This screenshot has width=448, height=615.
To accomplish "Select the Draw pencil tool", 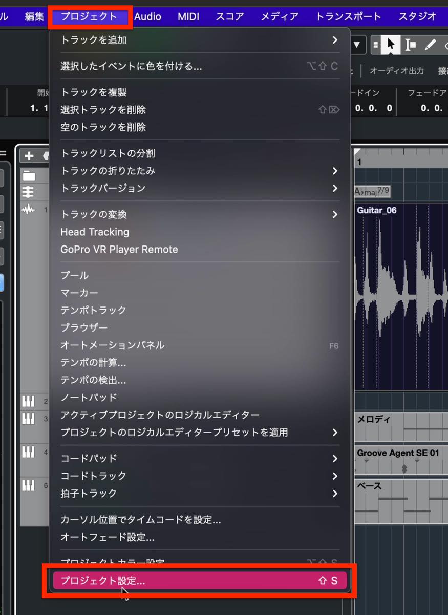I will [x=430, y=45].
